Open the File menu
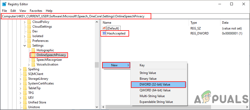The image size is (250, 110). [x=4, y=11]
